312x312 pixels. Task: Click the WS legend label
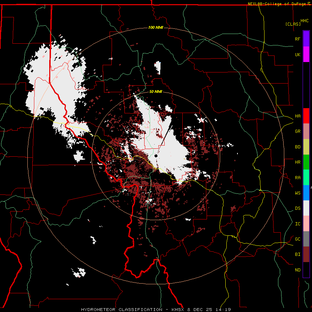pyautogui.click(x=297, y=193)
